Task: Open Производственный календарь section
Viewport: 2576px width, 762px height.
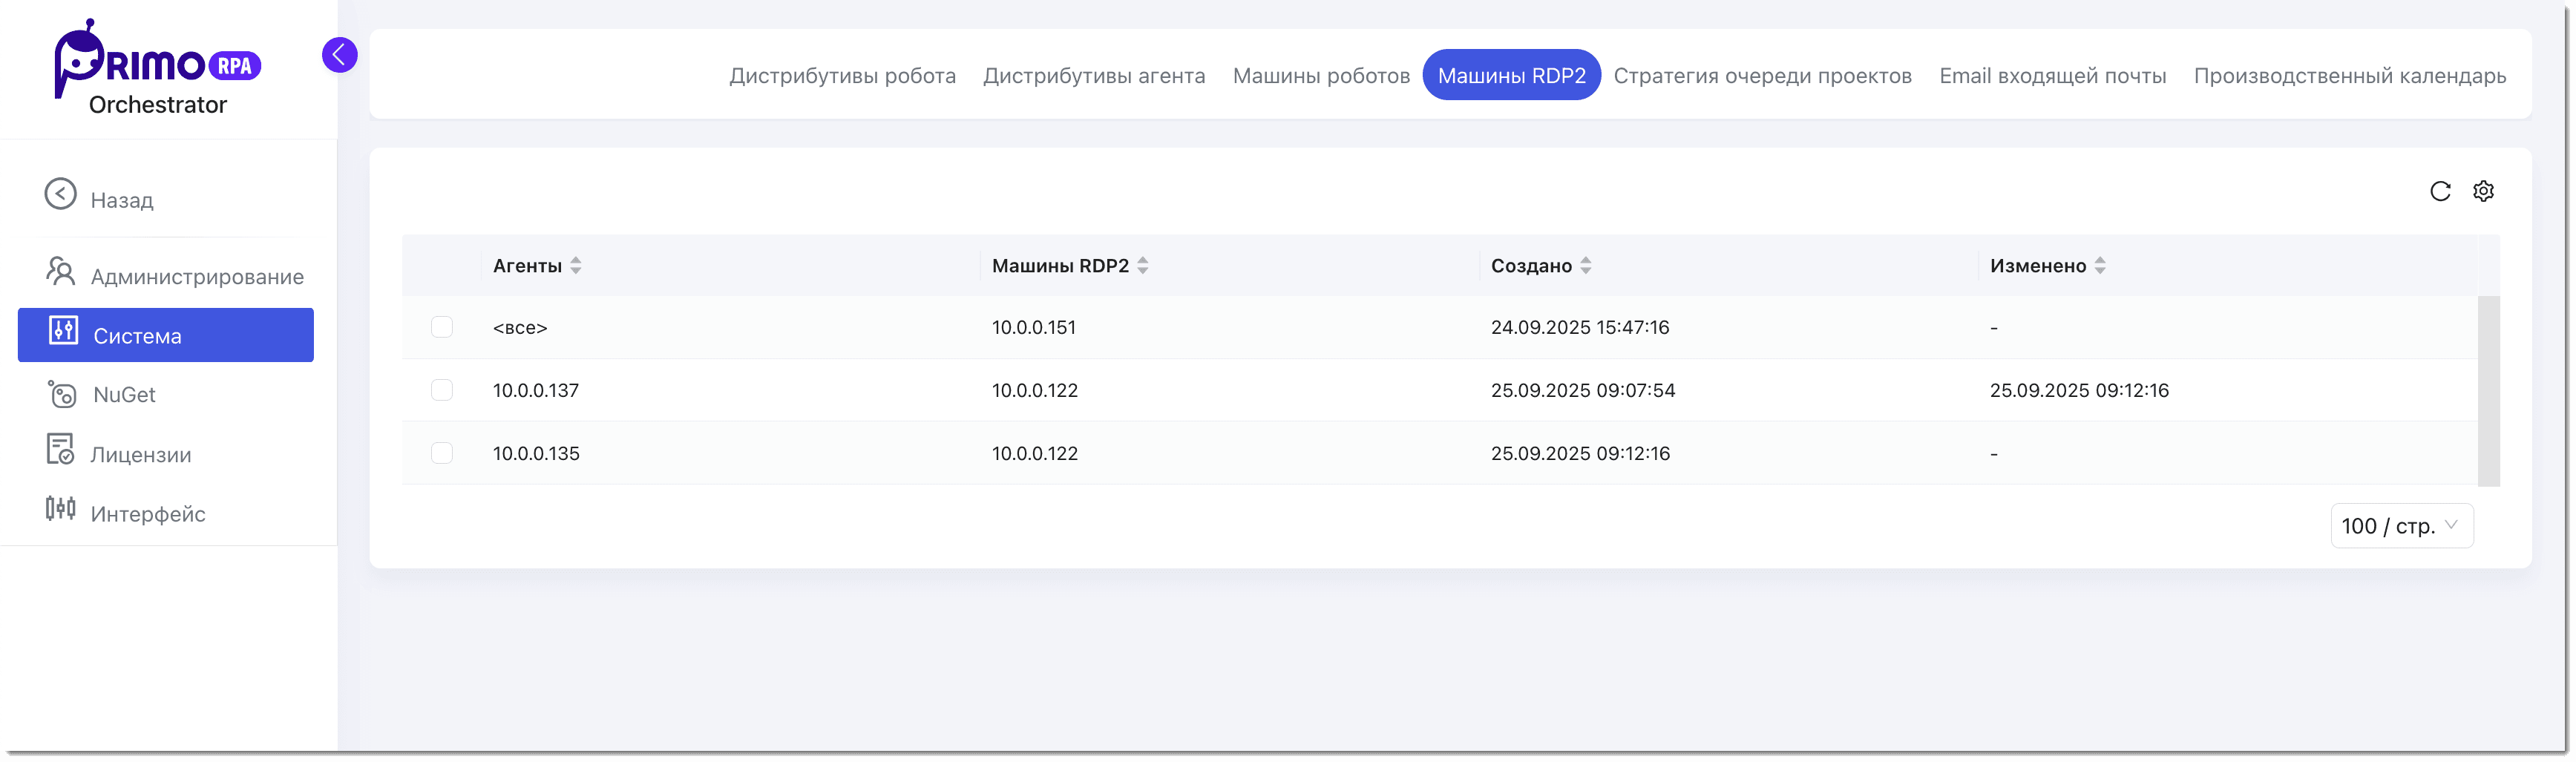Action: coord(2349,76)
